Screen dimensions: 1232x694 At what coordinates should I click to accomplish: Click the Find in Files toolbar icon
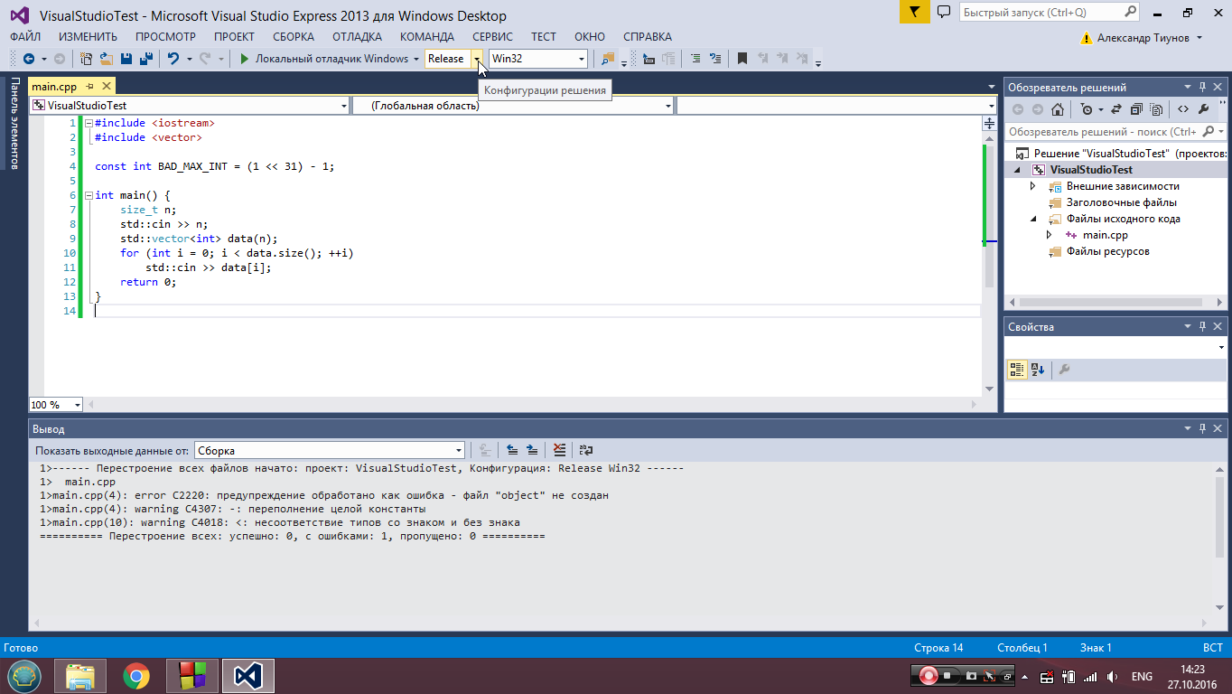[607, 59]
